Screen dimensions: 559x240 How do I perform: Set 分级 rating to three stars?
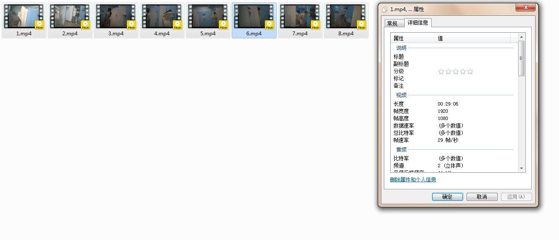(455, 71)
